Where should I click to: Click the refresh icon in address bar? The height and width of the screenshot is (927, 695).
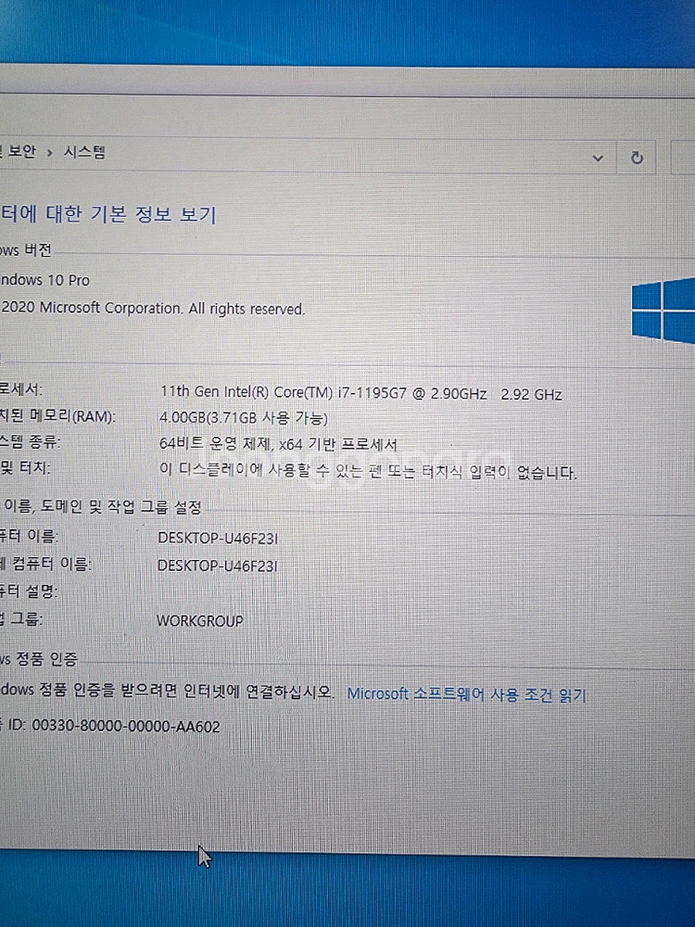(x=637, y=158)
